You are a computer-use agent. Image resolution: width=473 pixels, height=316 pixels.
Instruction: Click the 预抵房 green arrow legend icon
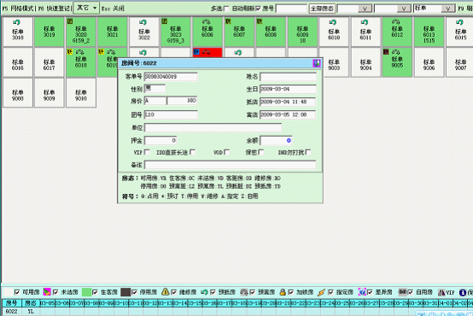tap(204, 292)
